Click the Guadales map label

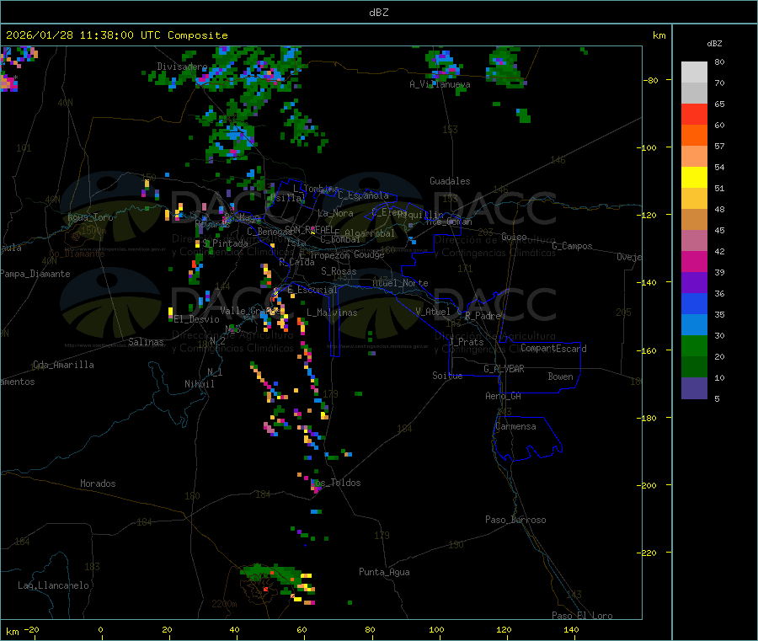[x=450, y=181]
